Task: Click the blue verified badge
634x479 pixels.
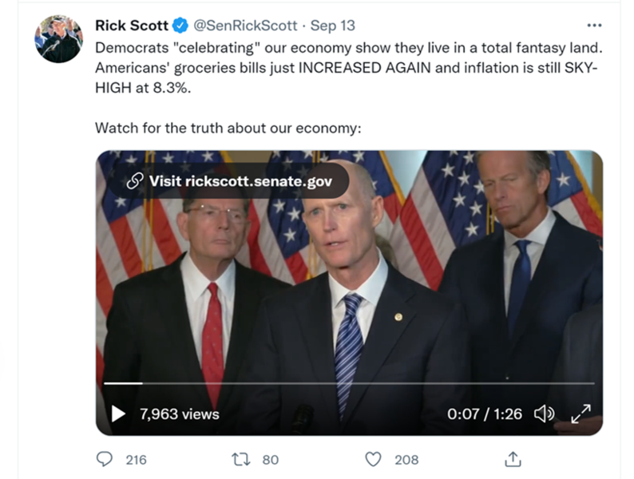Action: 180,26
